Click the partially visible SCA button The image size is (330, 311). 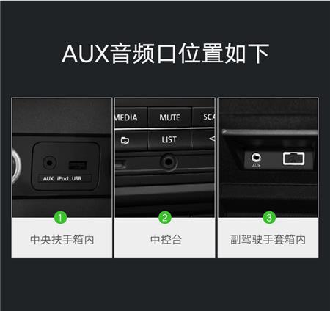pos(204,117)
